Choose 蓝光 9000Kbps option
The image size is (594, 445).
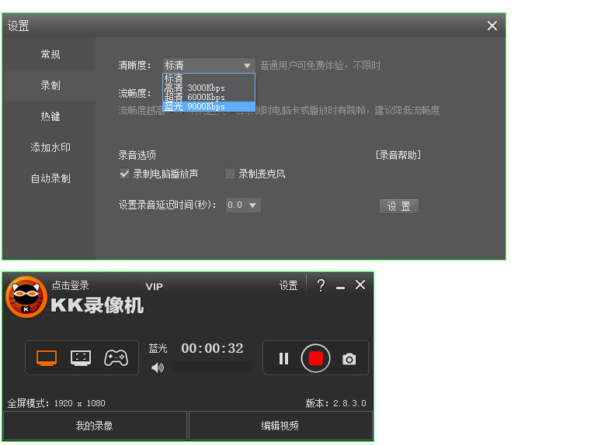point(209,106)
